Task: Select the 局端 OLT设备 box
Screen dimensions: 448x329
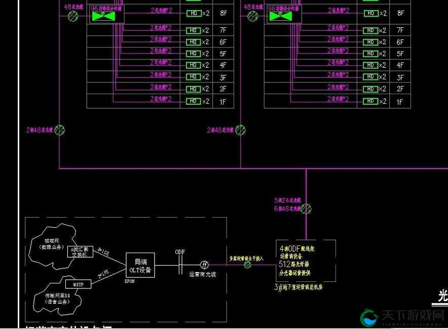Action: click(x=140, y=265)
